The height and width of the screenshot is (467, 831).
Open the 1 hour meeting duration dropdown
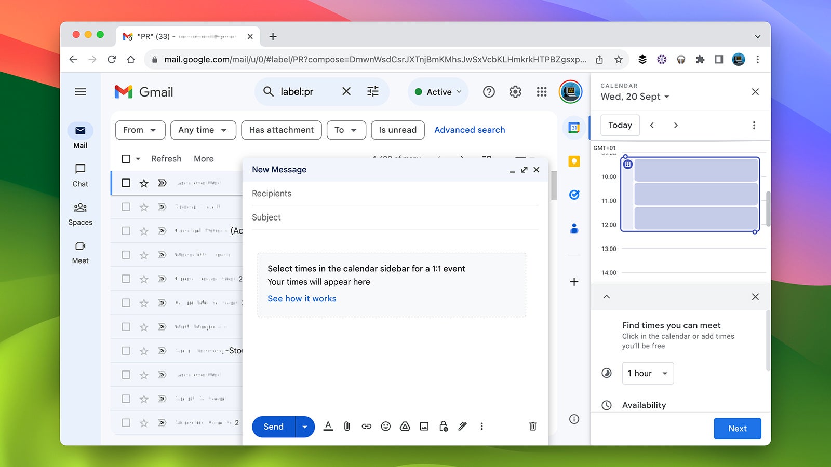point(647,373)
